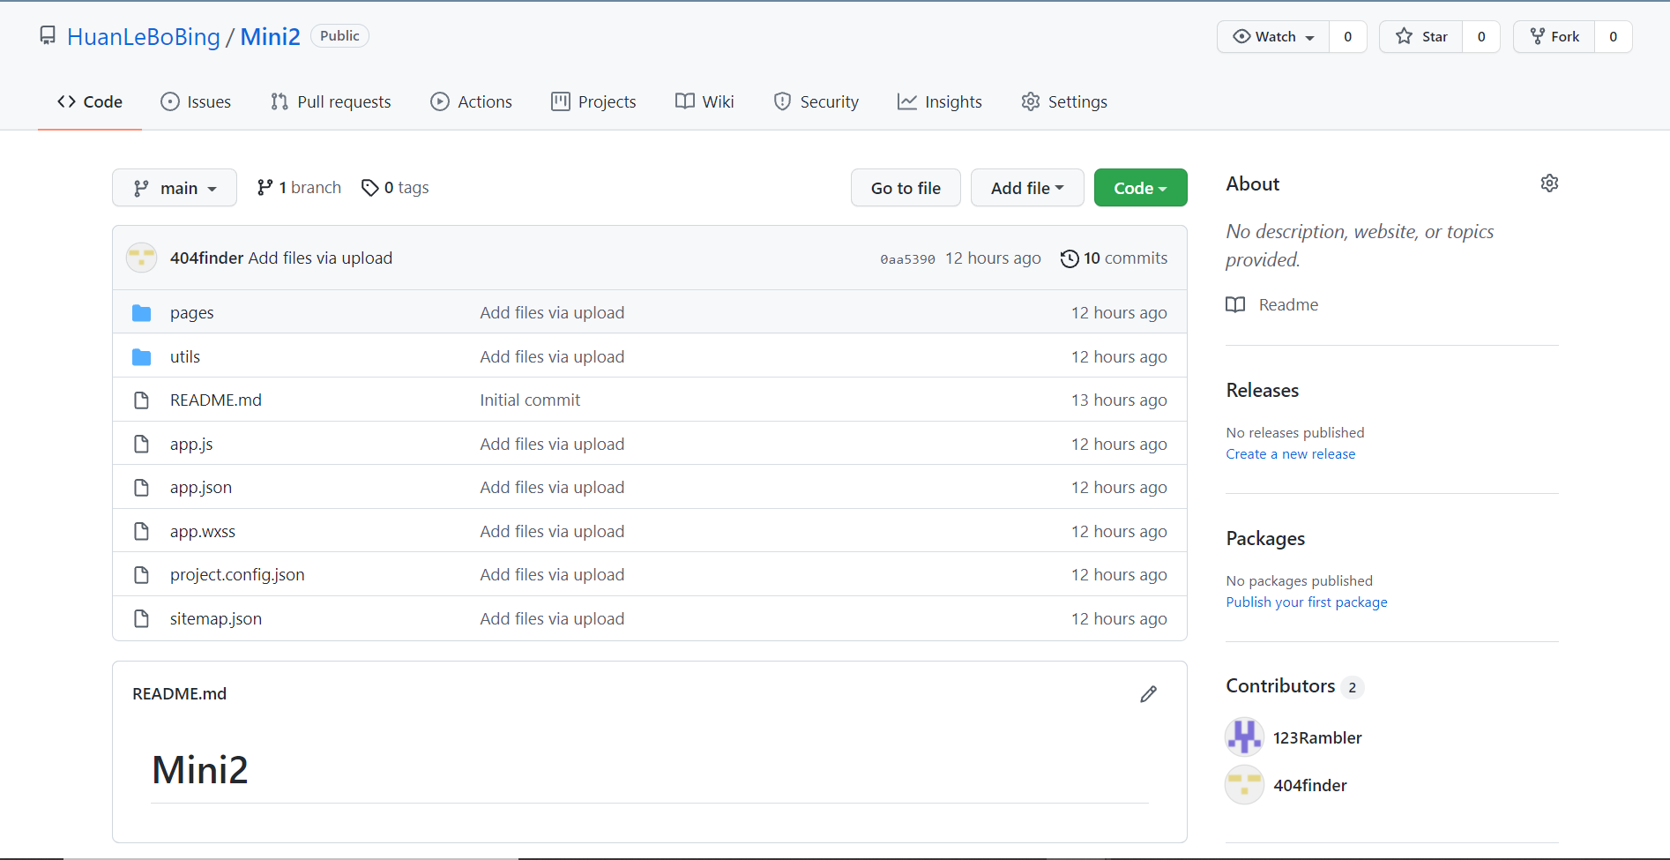Click the file icon next to app.json
Screen dimensions: 1670x860
tap(141, 488)
